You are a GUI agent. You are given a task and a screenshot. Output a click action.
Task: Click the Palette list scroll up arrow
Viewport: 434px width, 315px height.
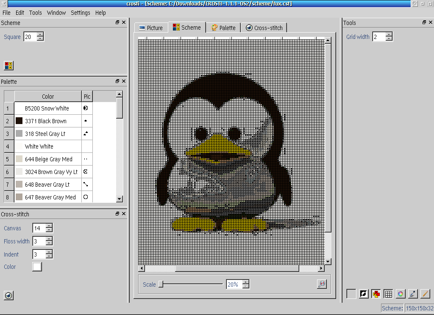point(119,94)
